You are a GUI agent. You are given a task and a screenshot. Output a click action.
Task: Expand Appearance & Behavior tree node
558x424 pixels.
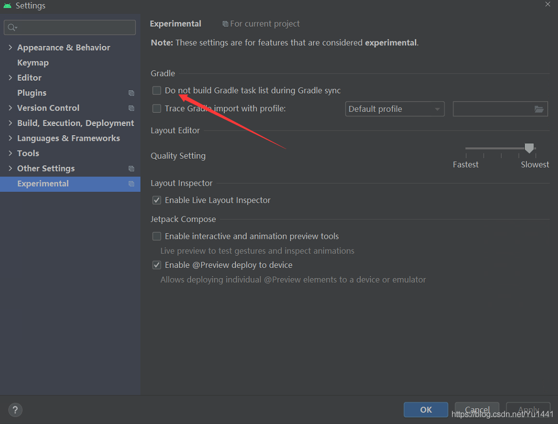tap(10, 47)
